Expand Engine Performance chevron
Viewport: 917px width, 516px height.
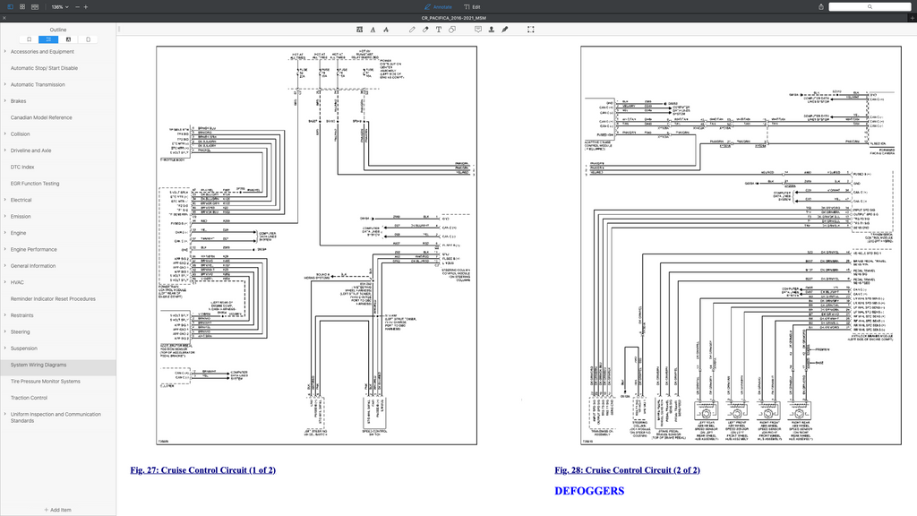point(5,249)
